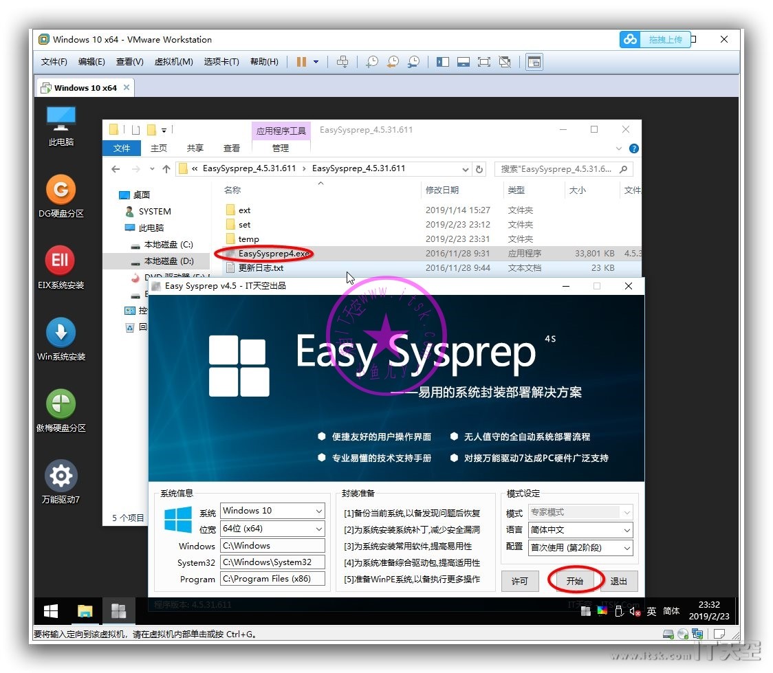Switch to VMware Unity mode
The height and width of the screenshot is (673, 773).
(505, 62)
